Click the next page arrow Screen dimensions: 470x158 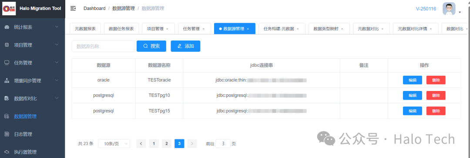[192, 144]
